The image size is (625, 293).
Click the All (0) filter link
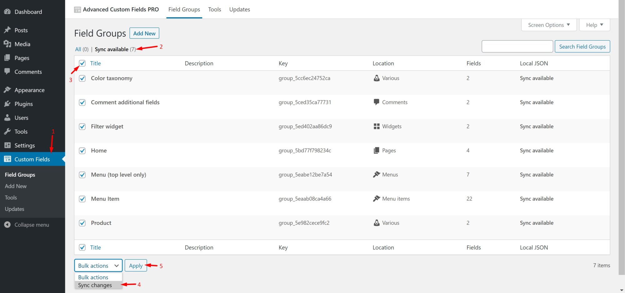(x=82, y=49)
